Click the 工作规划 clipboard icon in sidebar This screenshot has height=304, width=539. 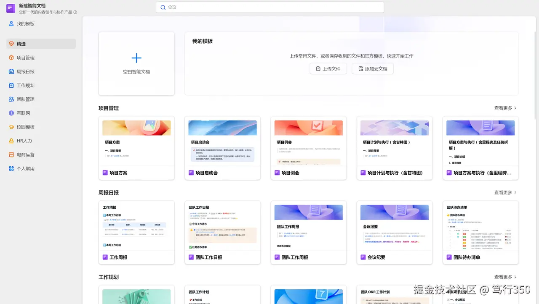(x=11, y=85)
